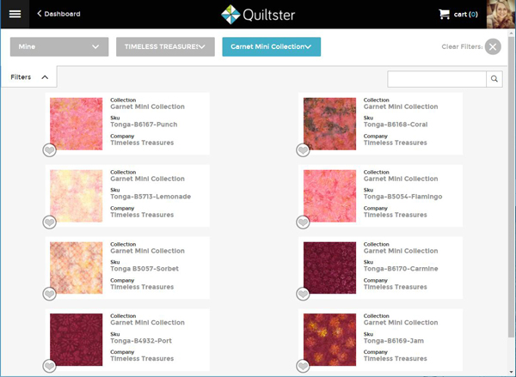Click the Tonga-B6169-Jam SKU text
The width and height of the screenshot is (516, 377).
(394, 341)
